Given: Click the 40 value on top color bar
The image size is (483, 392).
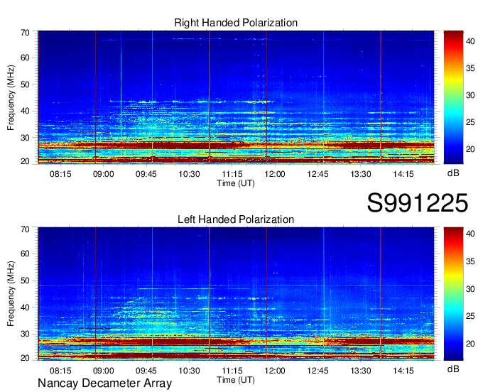Looking at the screenshot, I should click(470, 41).
